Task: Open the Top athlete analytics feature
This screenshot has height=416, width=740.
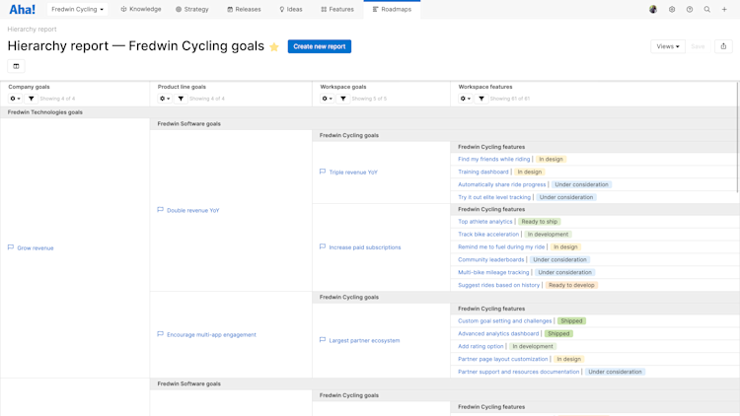Action: tap(485, 222)
